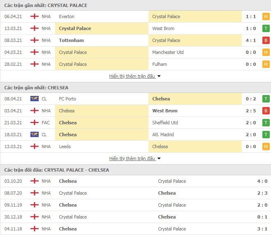Click the England flag icon on 21.03.21 FAC row
Image resolution: width=271 pixels, height=235 pixels.
(x=35, y=123)
